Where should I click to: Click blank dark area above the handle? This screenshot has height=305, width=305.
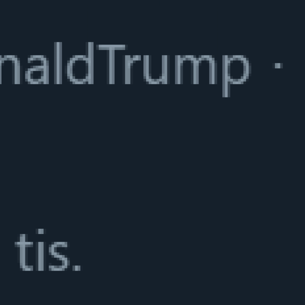[152, 20]
